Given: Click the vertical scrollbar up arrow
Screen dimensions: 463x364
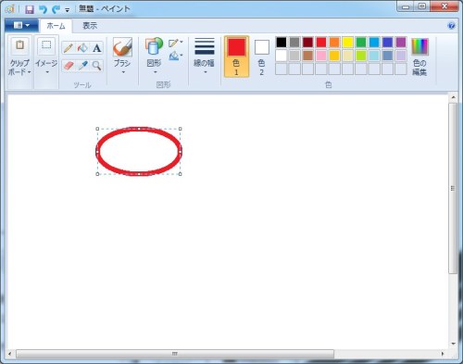Looking at the screenshot, I should tap(453, 97).
